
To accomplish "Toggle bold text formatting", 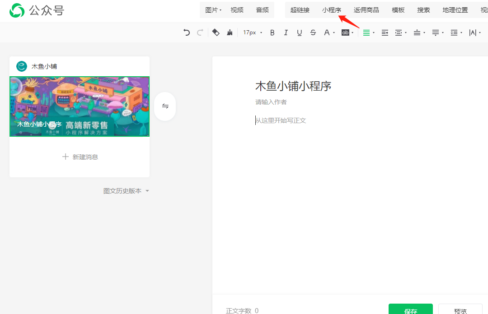I will coord(272,32).
